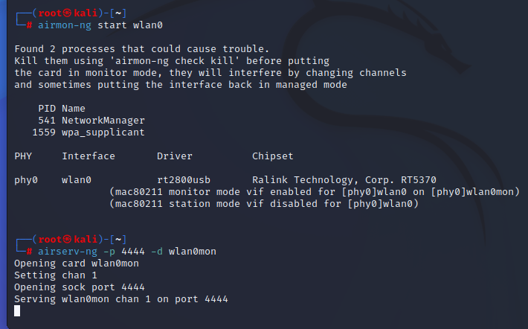528x329 pixels.
Task: Click the 'airserv-ng' command text
Action: click(68, 252)
